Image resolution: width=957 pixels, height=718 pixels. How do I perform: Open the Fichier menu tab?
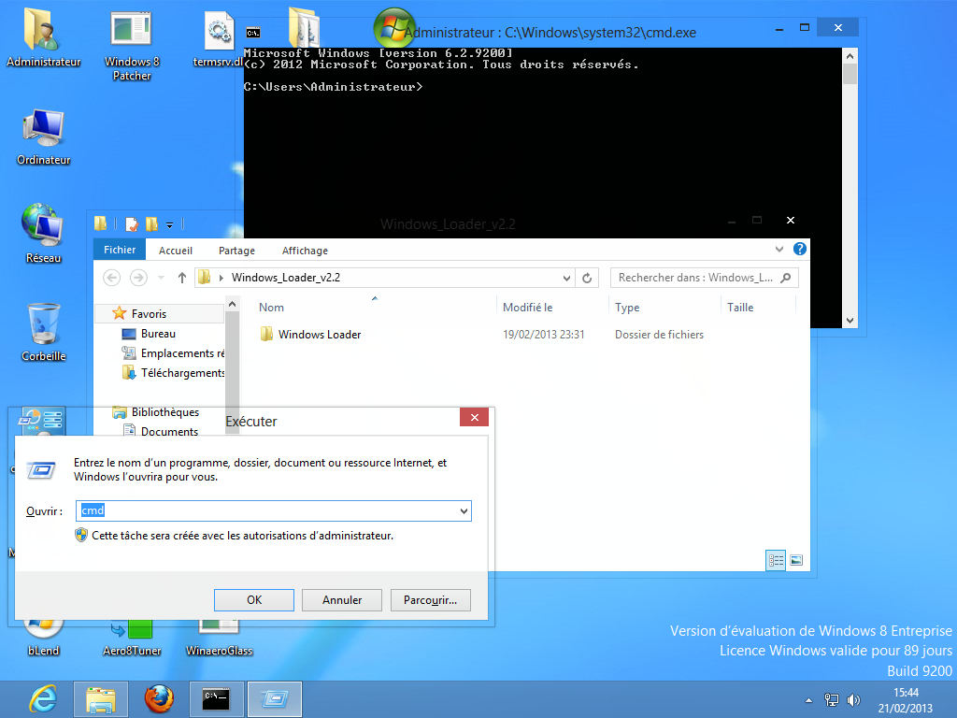(x=120, y=250)
